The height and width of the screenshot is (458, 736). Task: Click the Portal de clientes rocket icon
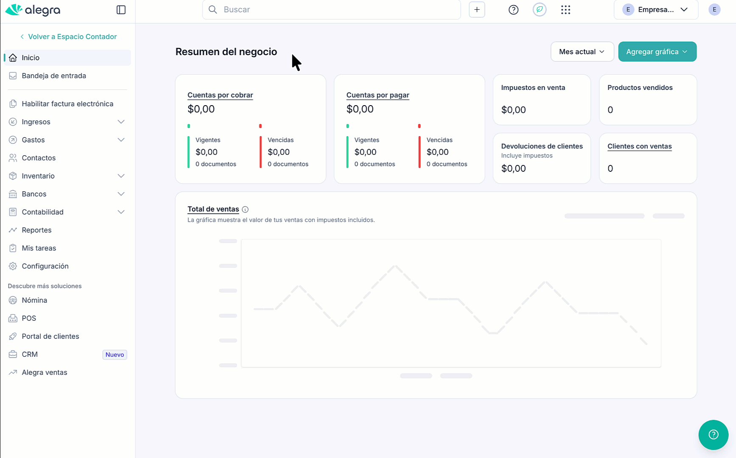coord(13,336)
